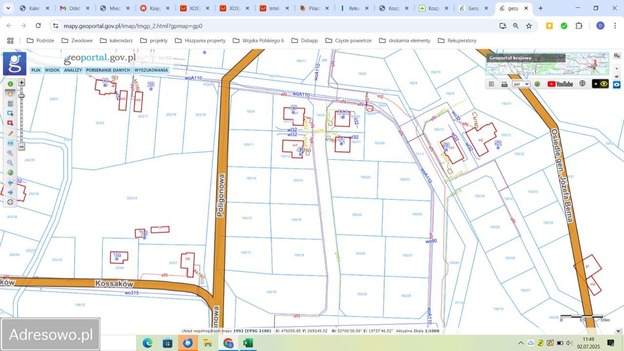Open the green help question mark
This screenshot has height=351, width=624.
tap(537, 84)
